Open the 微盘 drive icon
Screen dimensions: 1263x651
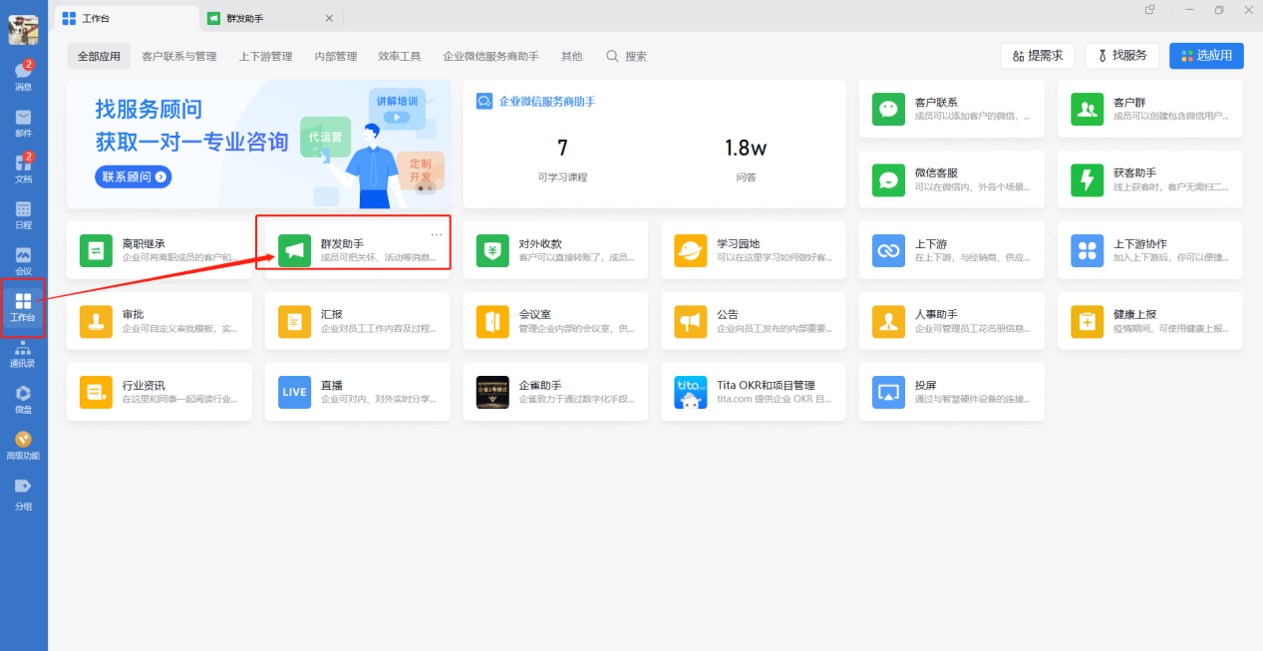23,398
